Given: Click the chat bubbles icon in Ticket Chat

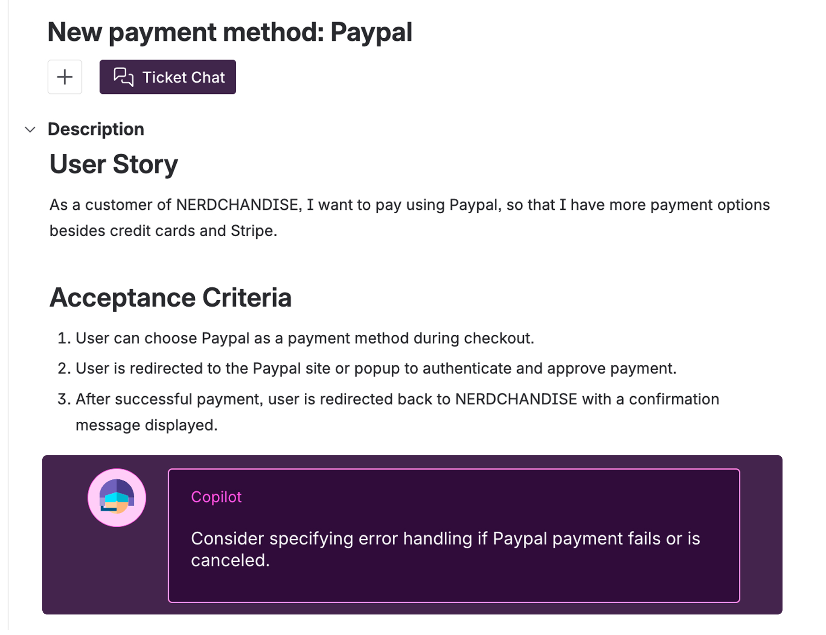Looking at the screenshot, I should [x=123, y=77].
